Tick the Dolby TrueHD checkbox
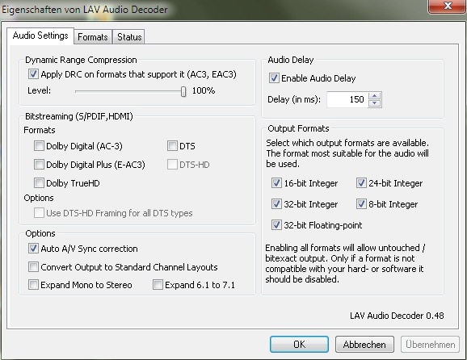This screenshot has height=360, width=467. (39, 183)
